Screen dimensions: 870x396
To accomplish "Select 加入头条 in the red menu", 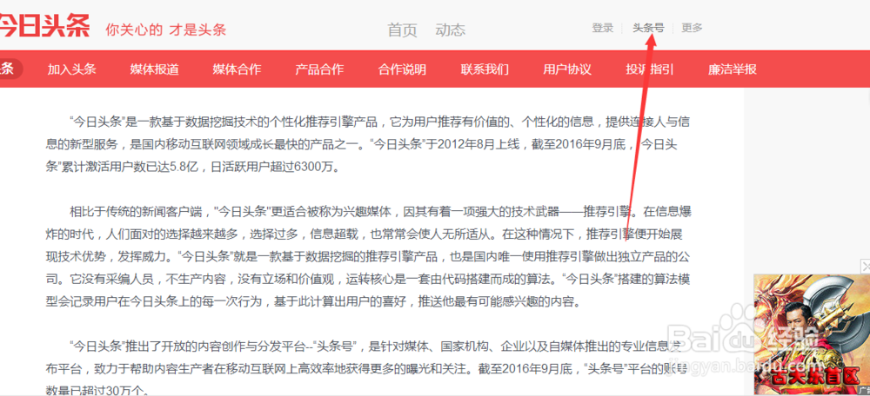I will [x=71, y=69].
